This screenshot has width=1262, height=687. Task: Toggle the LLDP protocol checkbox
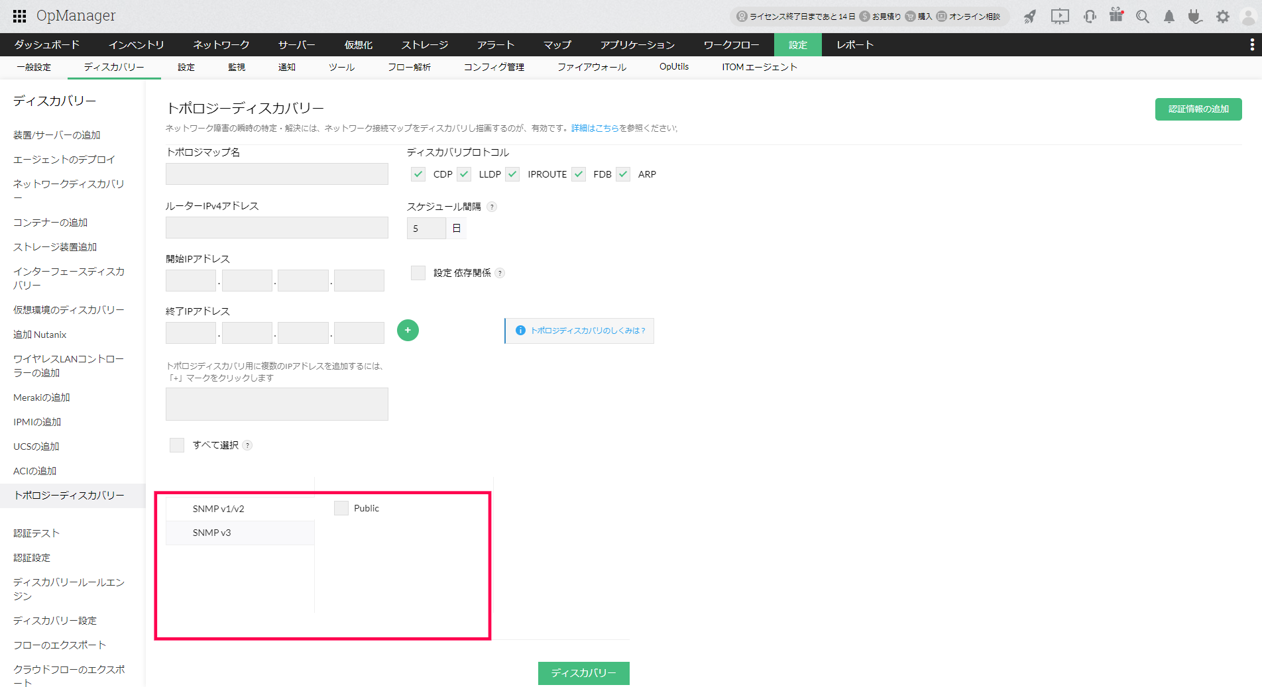464,174
